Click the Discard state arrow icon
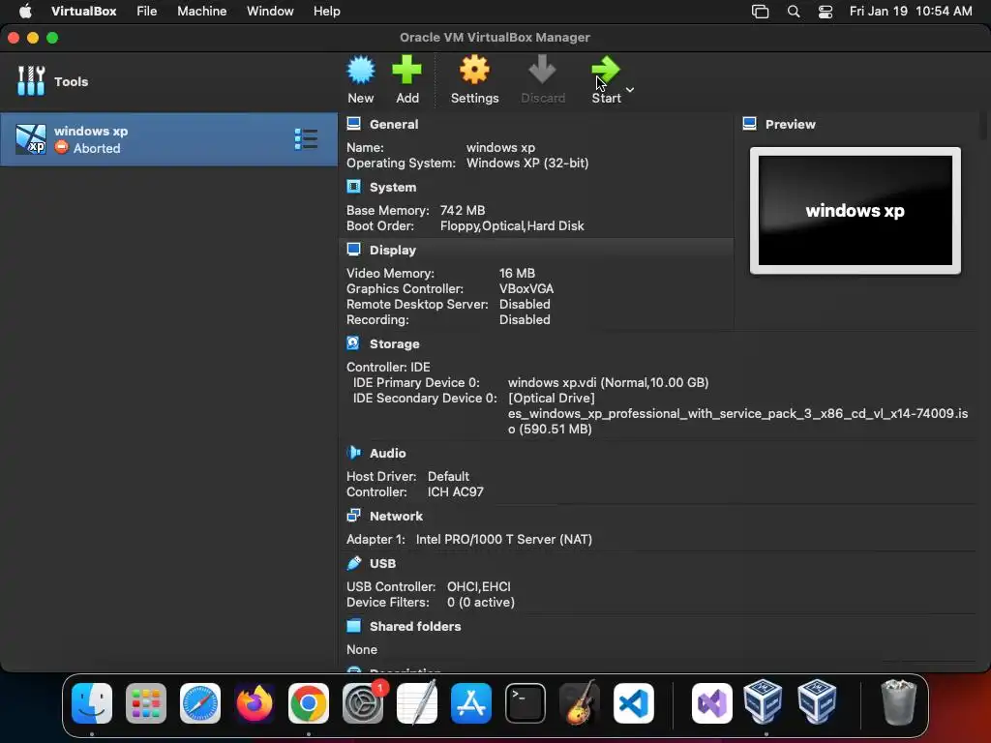991x743 pixels. click(542, 70)
